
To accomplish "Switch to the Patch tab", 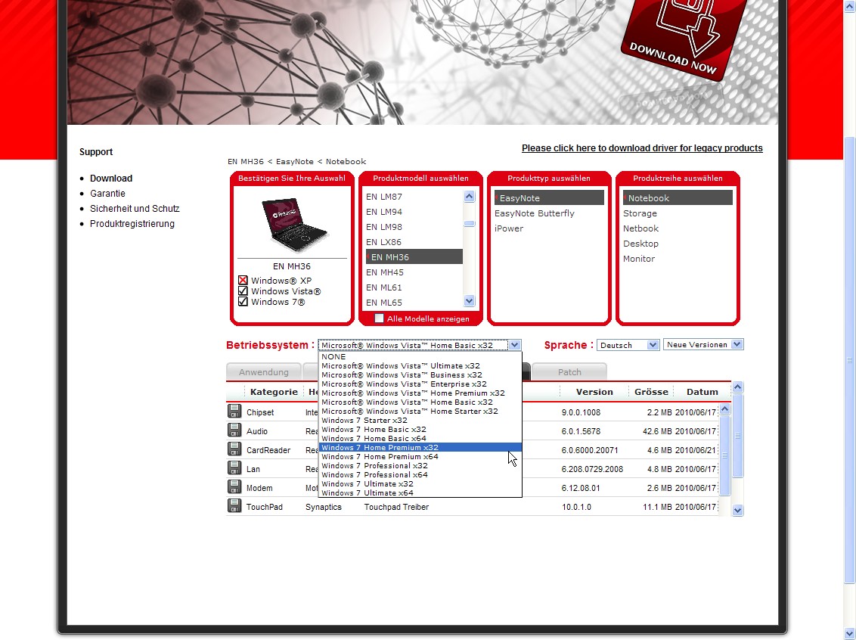I will (x=569, y=372).
